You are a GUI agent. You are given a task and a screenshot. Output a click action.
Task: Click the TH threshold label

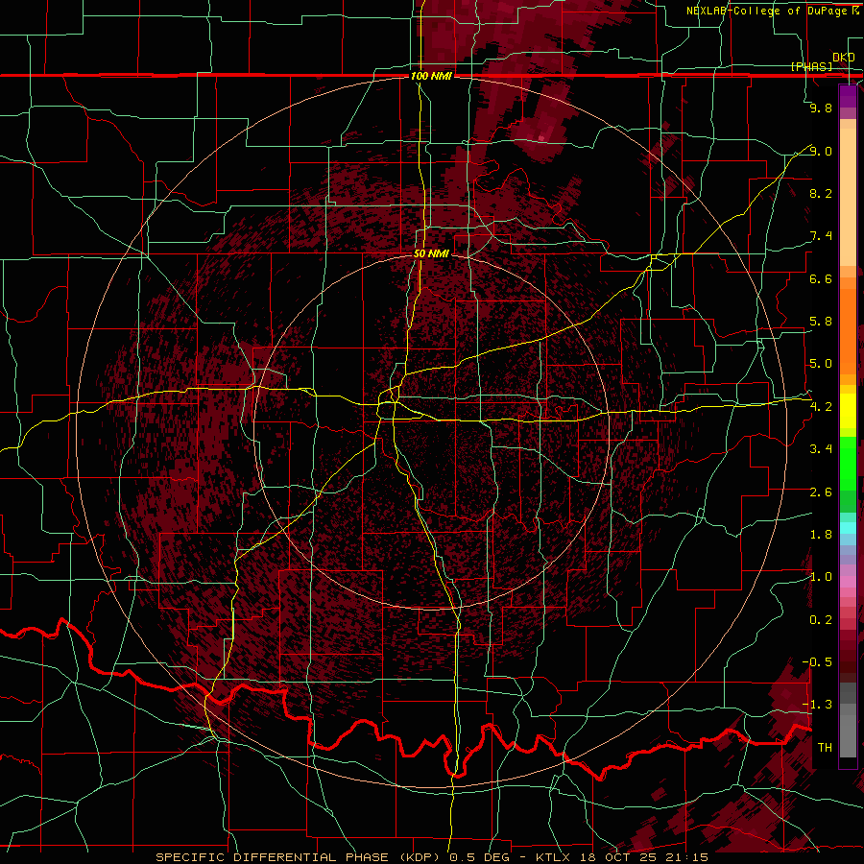(x=825, y=748)
